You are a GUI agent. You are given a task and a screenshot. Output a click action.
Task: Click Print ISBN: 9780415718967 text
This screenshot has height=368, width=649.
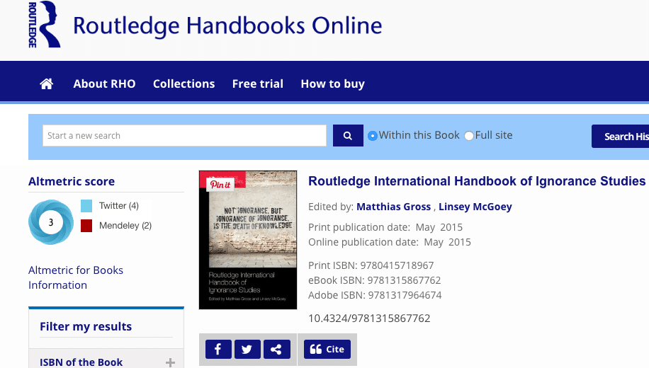click(371, 265)
